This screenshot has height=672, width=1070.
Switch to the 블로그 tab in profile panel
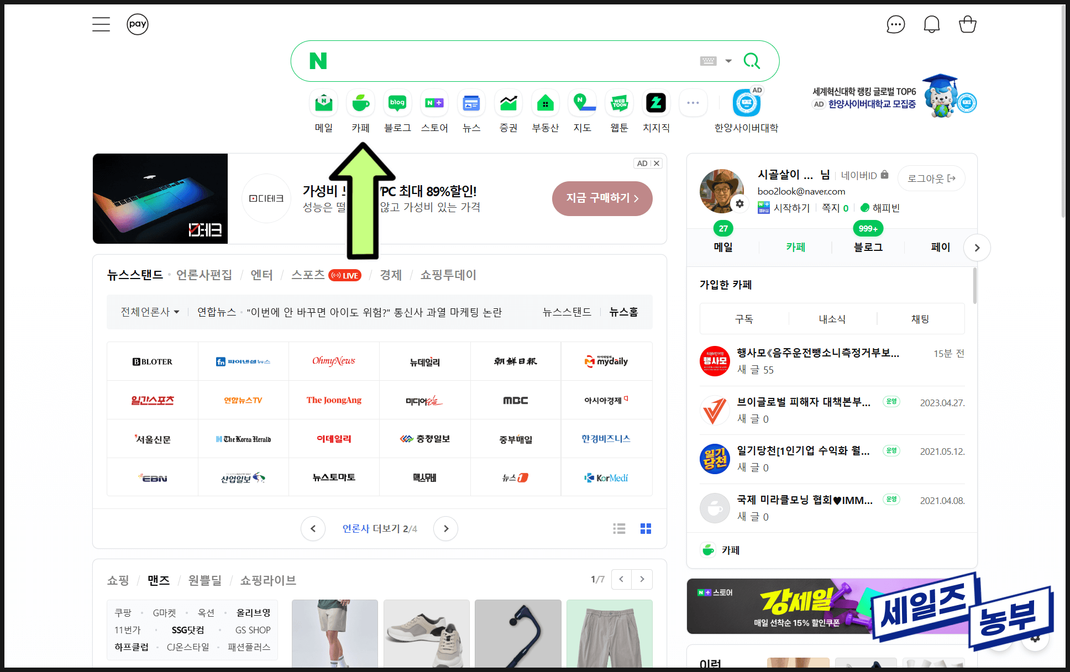pyautogui.click(x=868, y=247)
